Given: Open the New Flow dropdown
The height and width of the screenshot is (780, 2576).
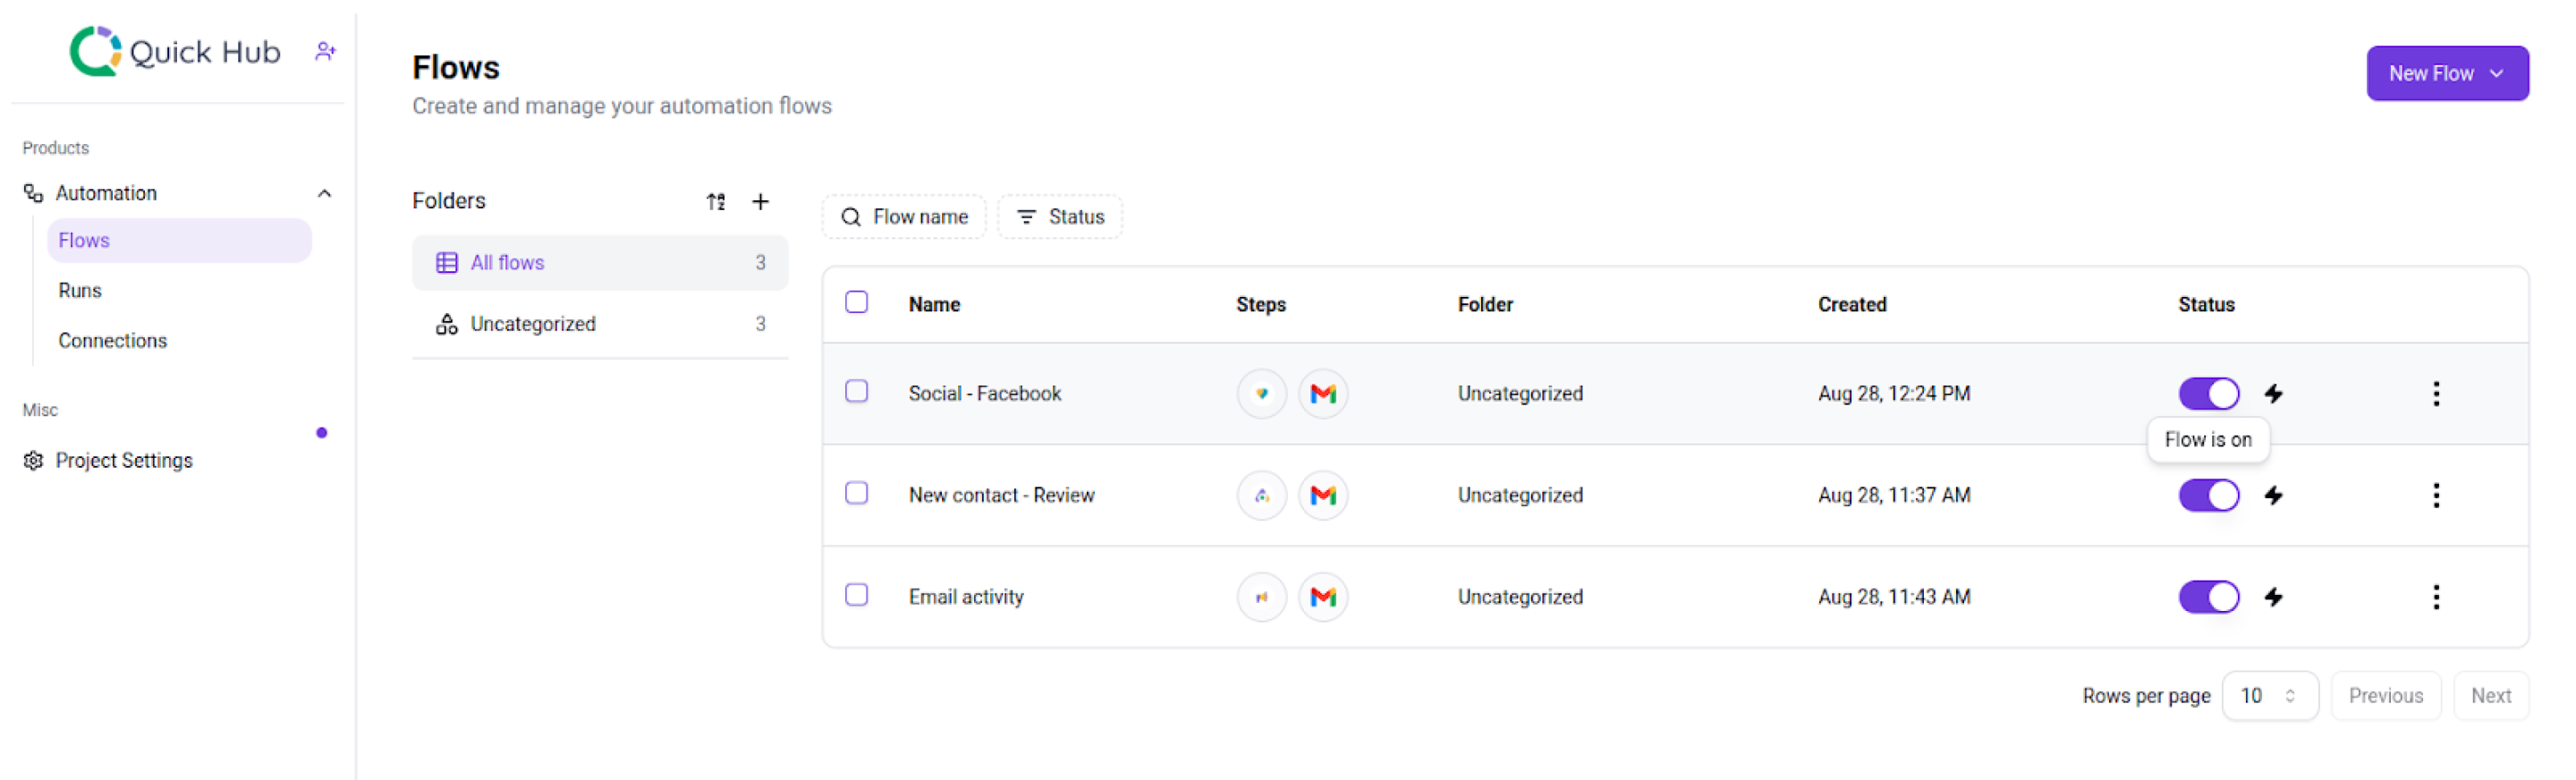Looking at the screenshot, I should (2446, 74).
